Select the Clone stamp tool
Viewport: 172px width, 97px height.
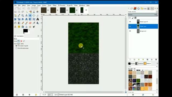click(x=15, y=27)
